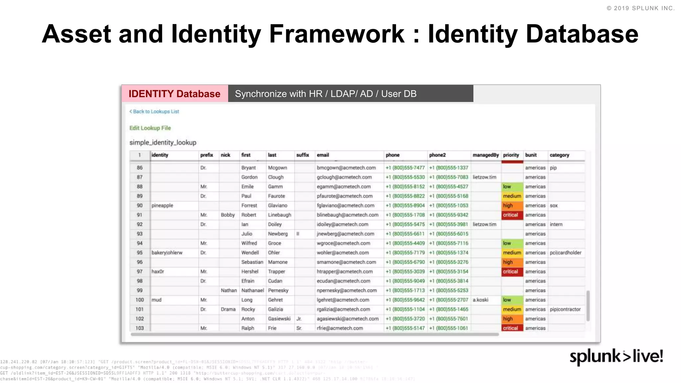The image size is (681, 383).
Task: Select the blinebaugh@acmetech.com email cell
Action: pos(349,215)
